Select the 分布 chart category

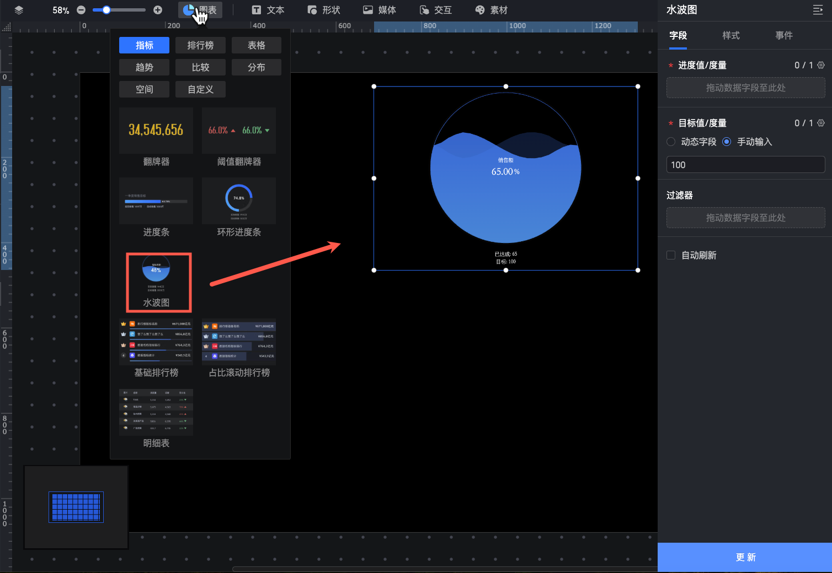tap(257, 67)
